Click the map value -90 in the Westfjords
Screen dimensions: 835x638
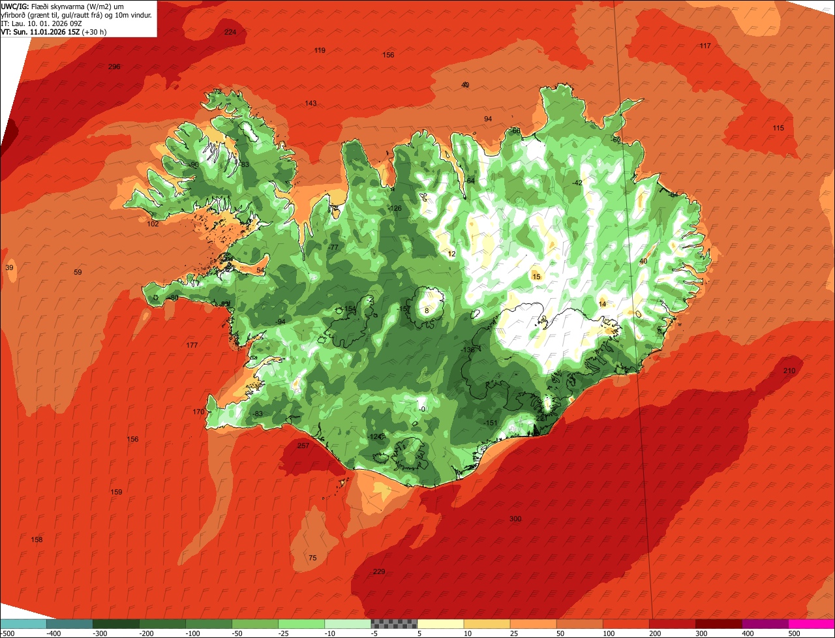(x=193, y=164)
